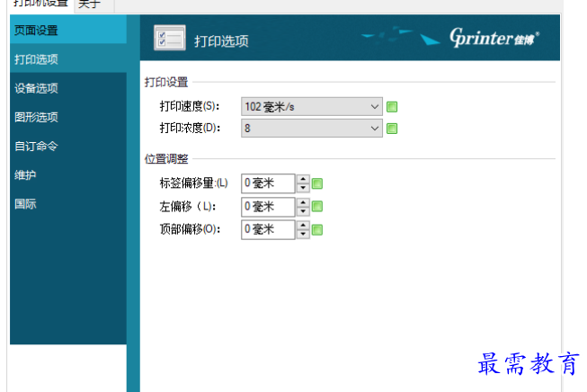Click the Gprinter logo in the banner
Viewport: 587px width, 392px height.
tap(494, 38)
